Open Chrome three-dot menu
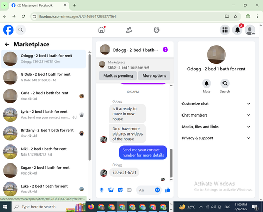 click(257, 16)
